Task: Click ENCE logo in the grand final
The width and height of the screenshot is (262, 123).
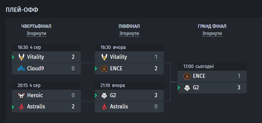Action: pos(187,76)
